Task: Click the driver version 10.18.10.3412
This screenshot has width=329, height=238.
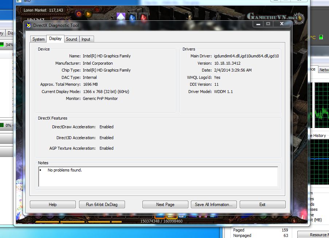Action: tap(227, 63)
